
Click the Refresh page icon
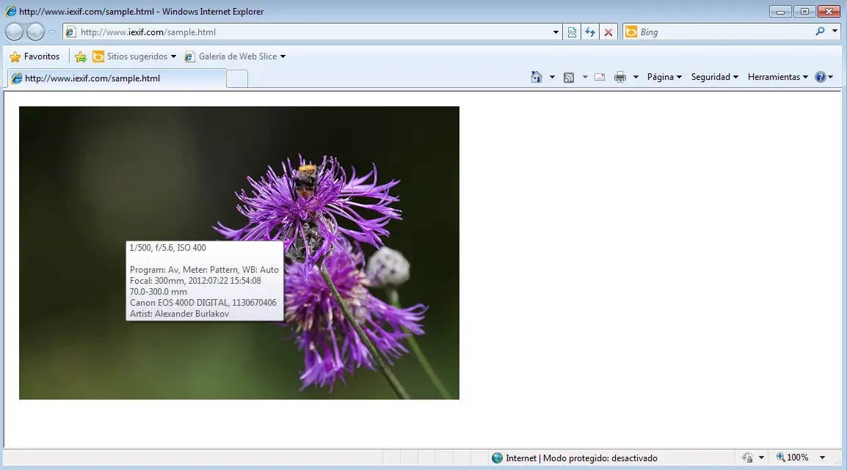pos(590,32)
